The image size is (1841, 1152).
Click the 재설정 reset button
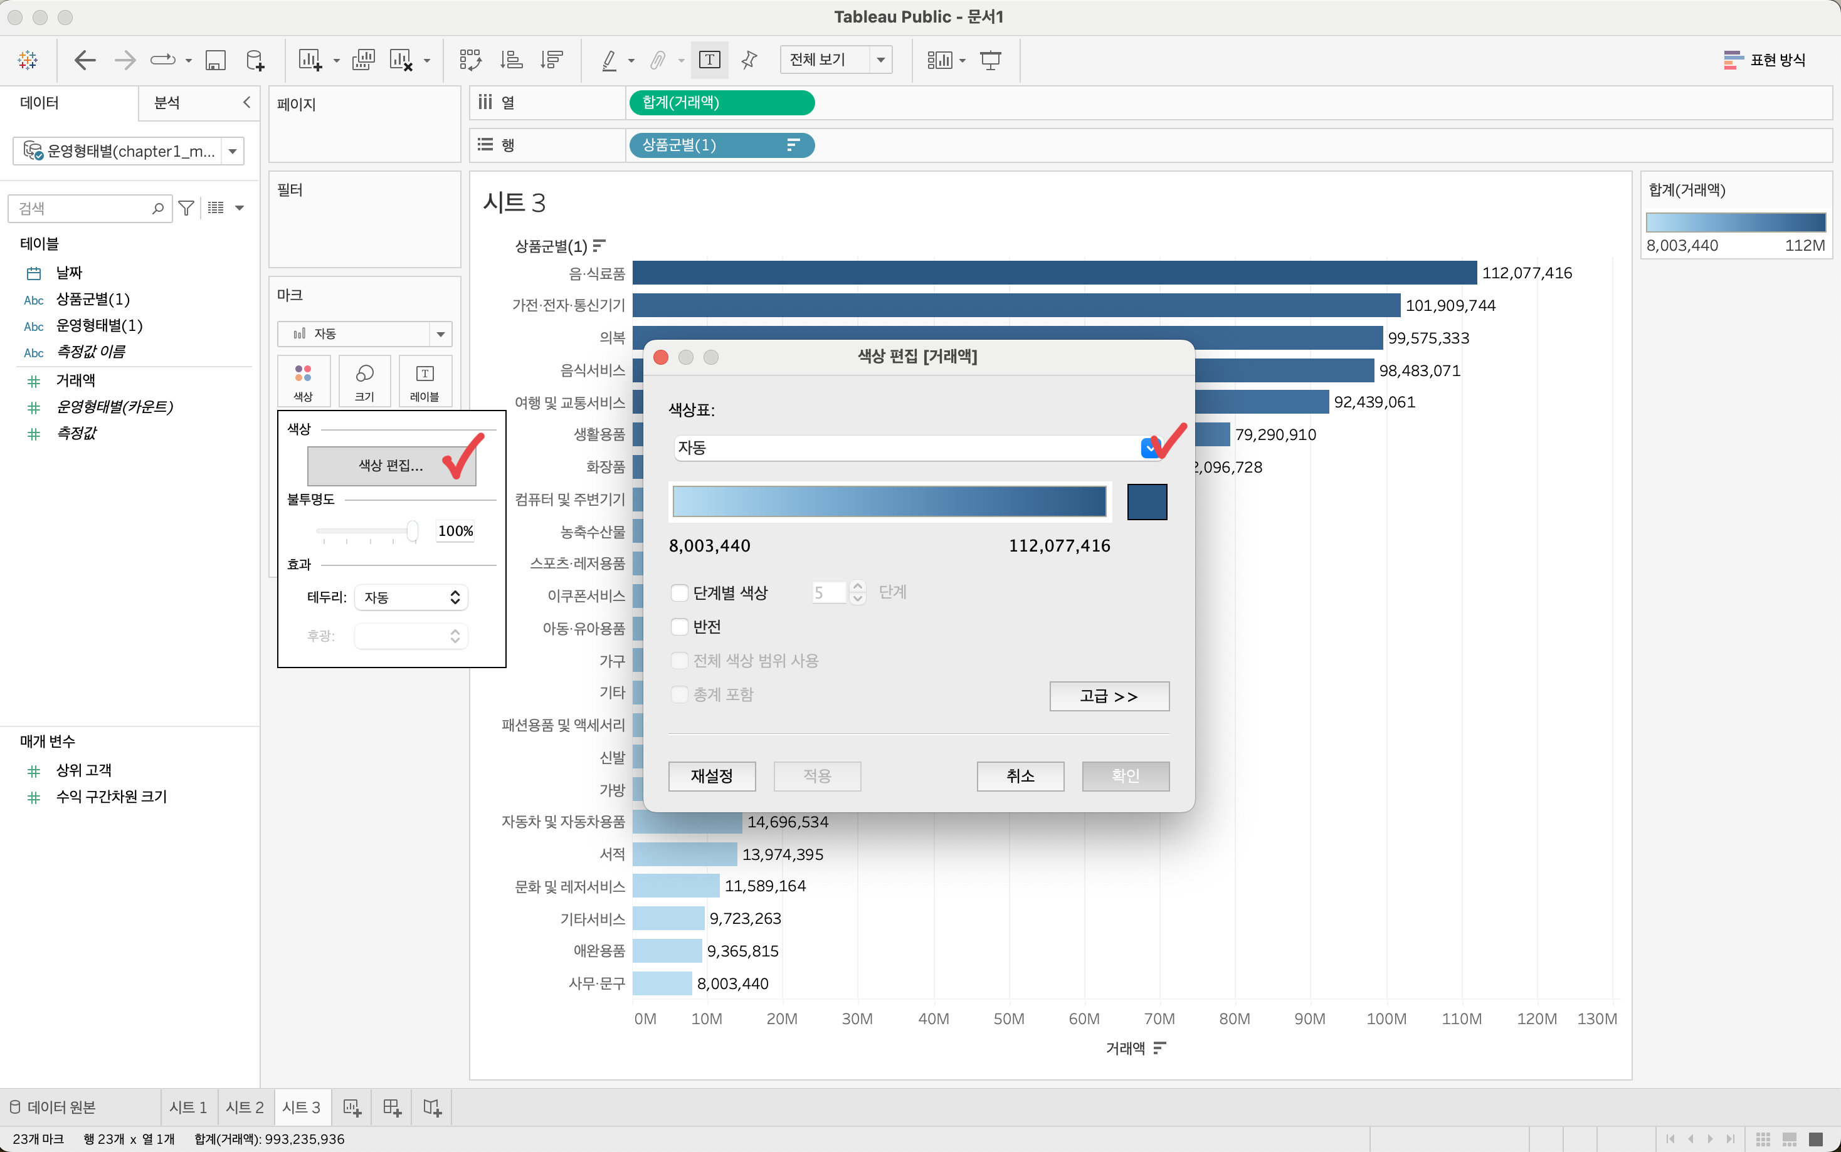tap(712, 777)
